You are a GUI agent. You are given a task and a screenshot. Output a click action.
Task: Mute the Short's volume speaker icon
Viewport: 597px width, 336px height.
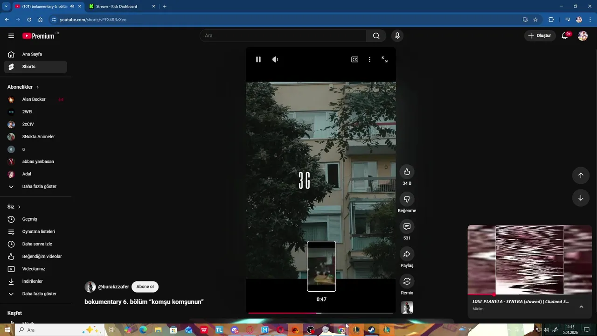[x=275, y=59]
